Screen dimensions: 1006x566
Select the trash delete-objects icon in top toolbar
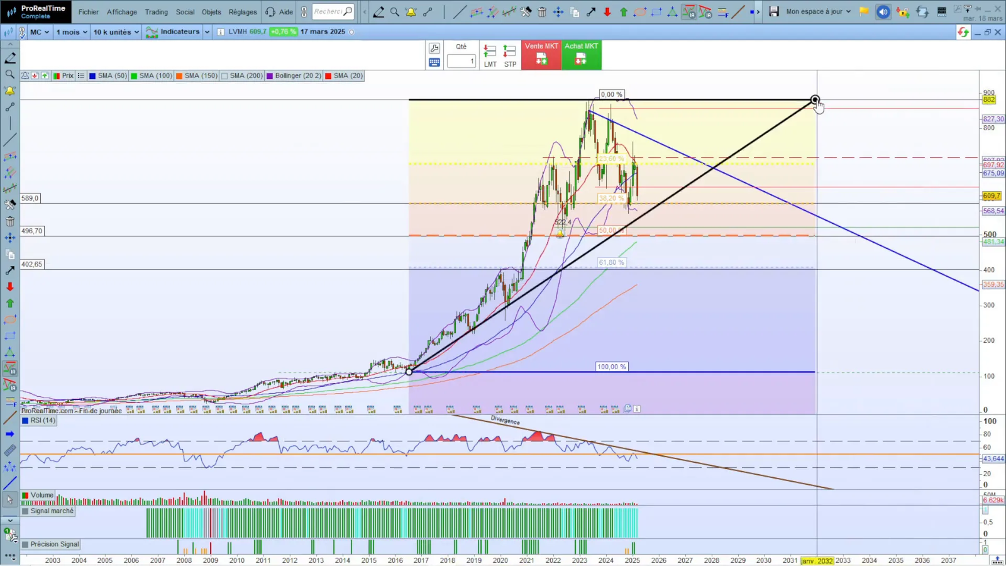[542, 11]
